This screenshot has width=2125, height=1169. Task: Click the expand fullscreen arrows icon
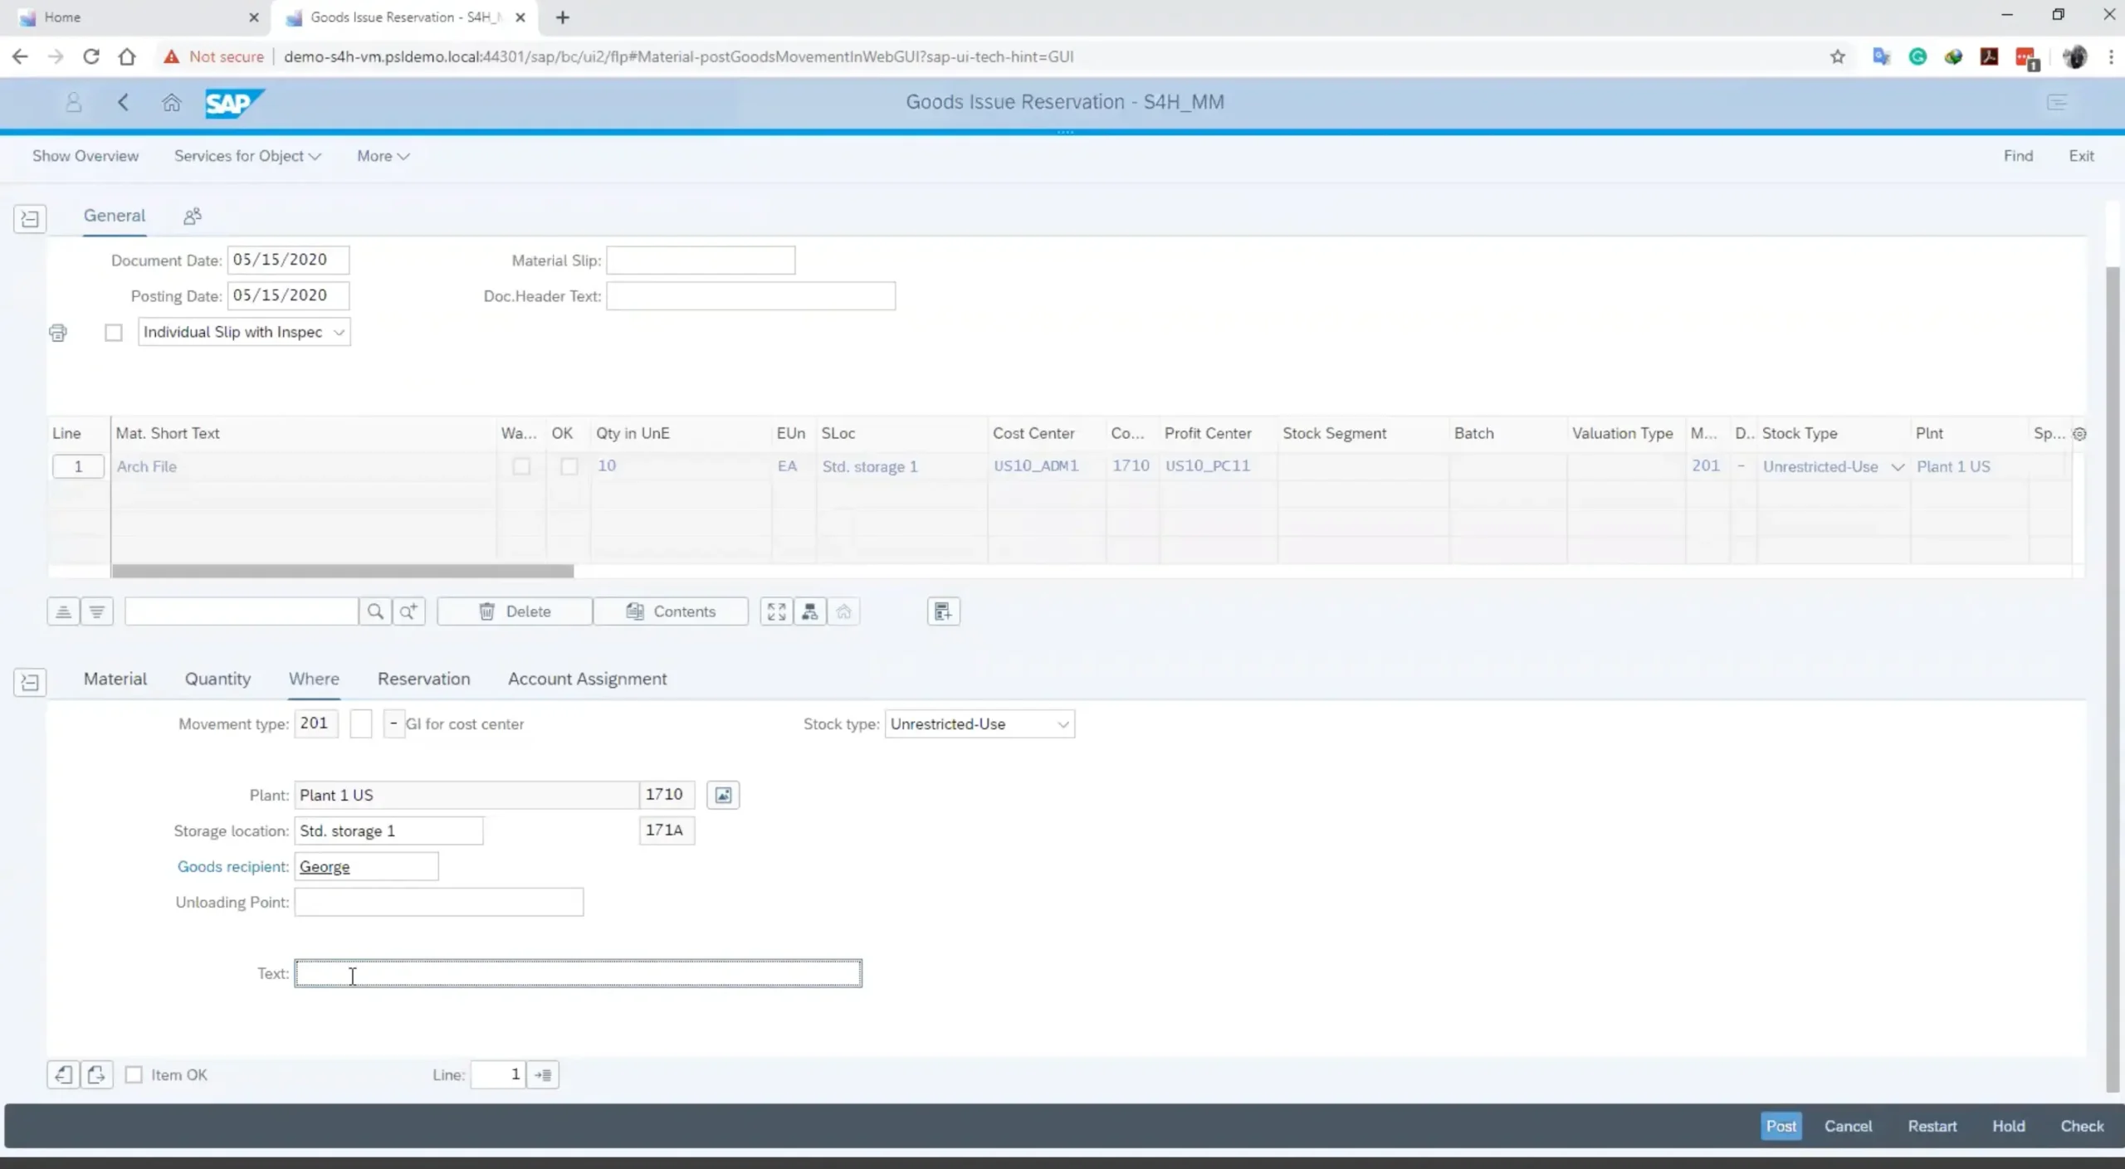tap(776, 612)
